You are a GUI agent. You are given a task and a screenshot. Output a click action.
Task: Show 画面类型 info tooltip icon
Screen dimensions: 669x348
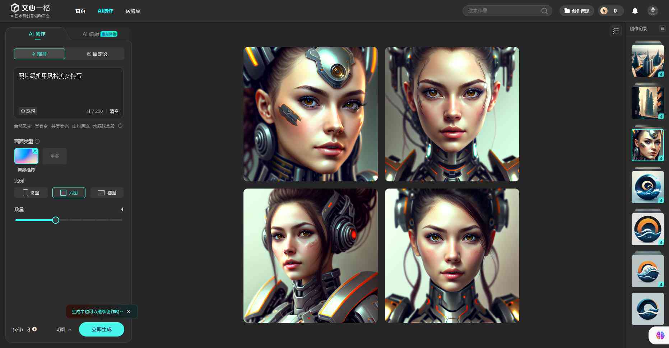37,141
